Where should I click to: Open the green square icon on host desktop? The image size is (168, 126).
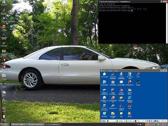pos(12,18)
